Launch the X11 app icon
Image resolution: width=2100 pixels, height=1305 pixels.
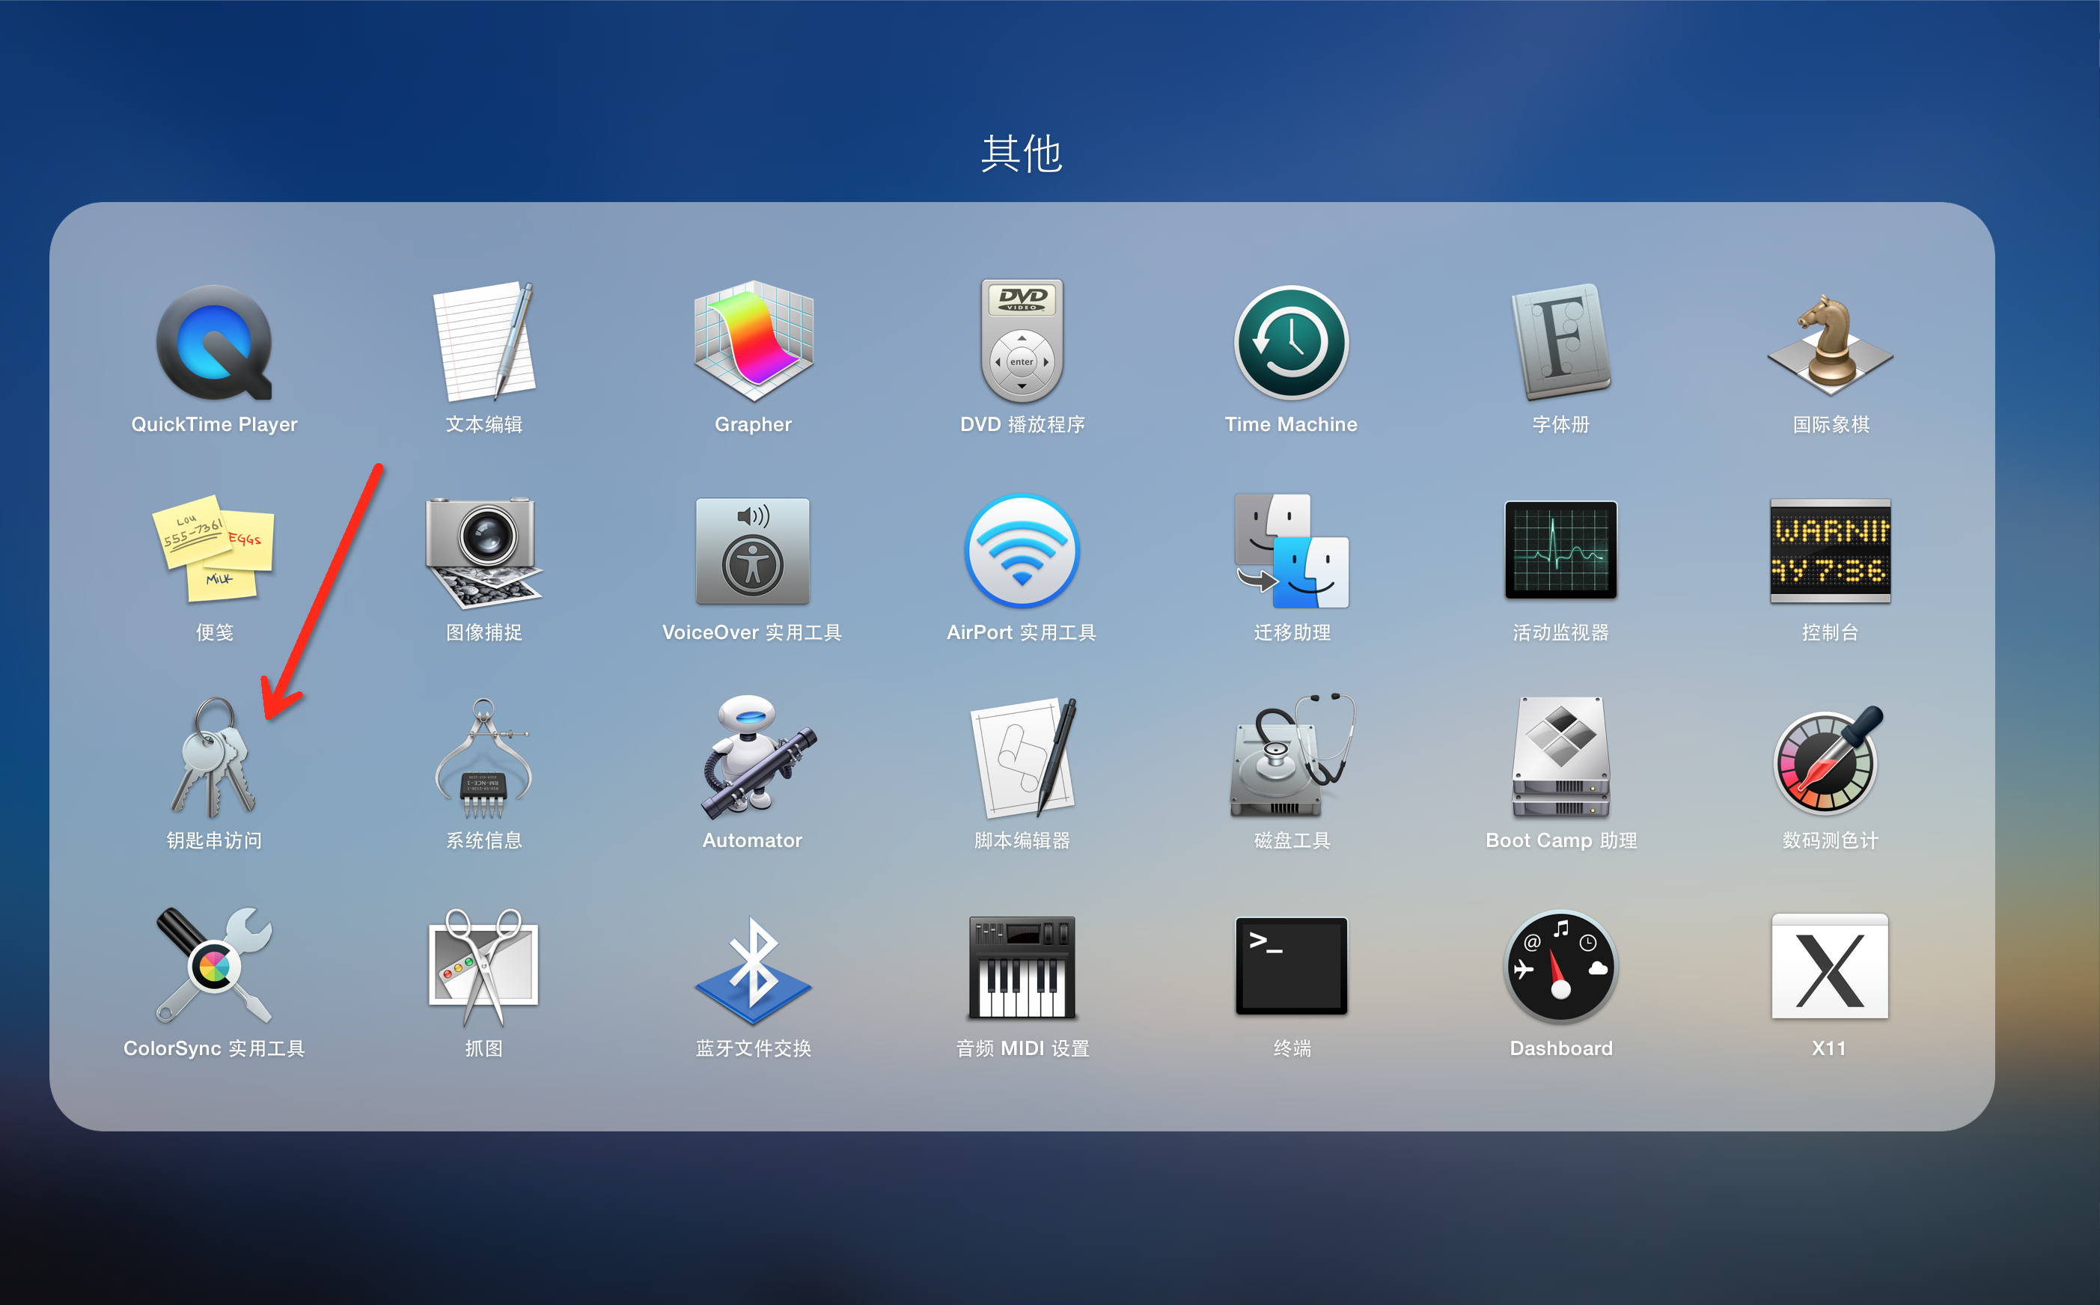tap(1830, 967)
